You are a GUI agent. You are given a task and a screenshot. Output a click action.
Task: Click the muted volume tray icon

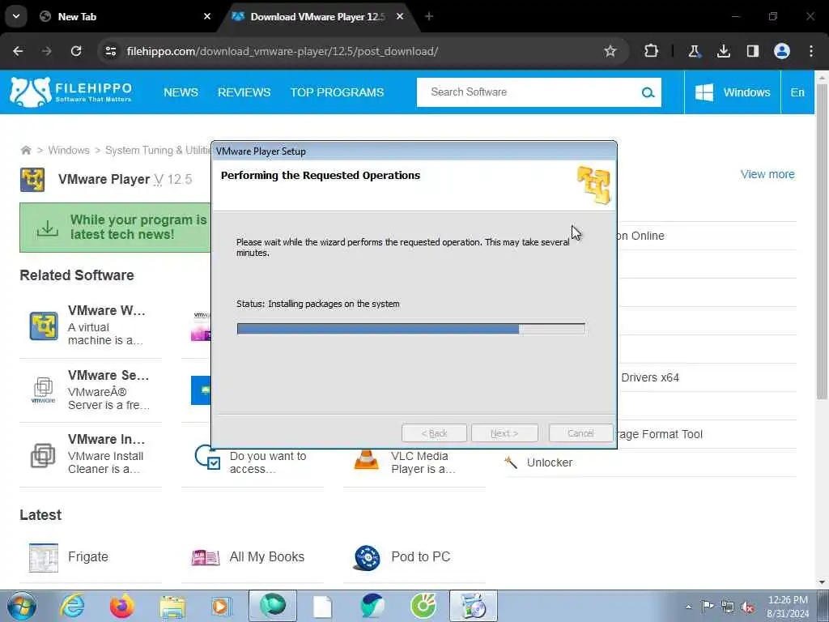pyautogui.click(x=747, y=607)
